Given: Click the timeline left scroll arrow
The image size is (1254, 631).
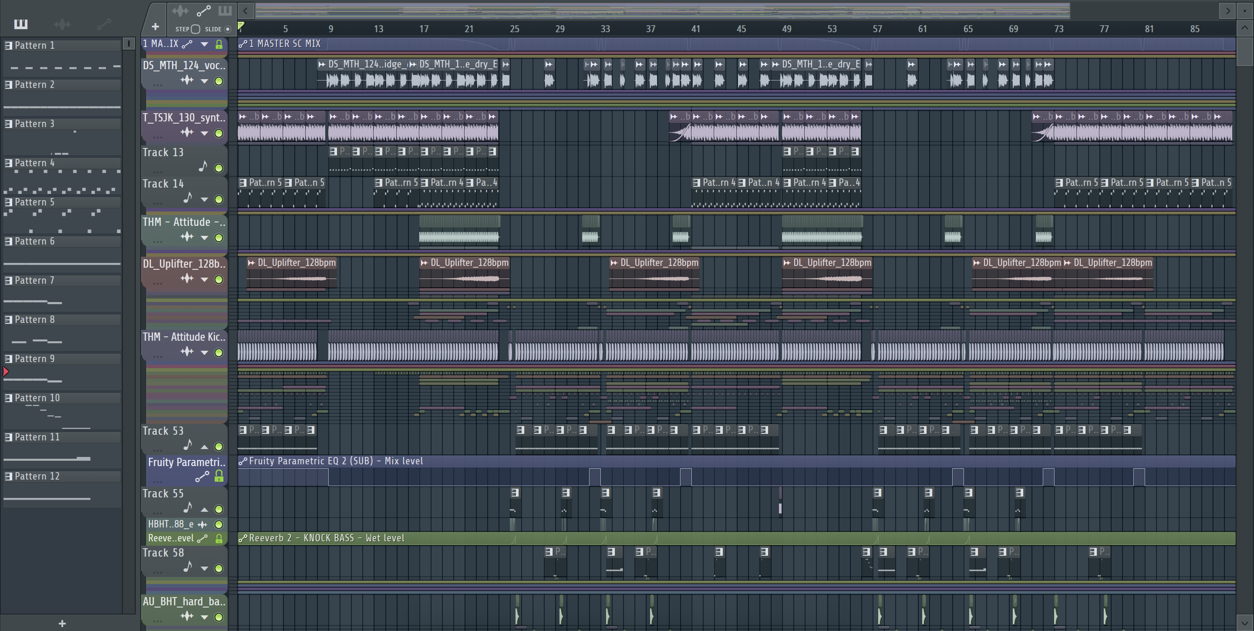Looking at the screenshot, I should [246, 10].
